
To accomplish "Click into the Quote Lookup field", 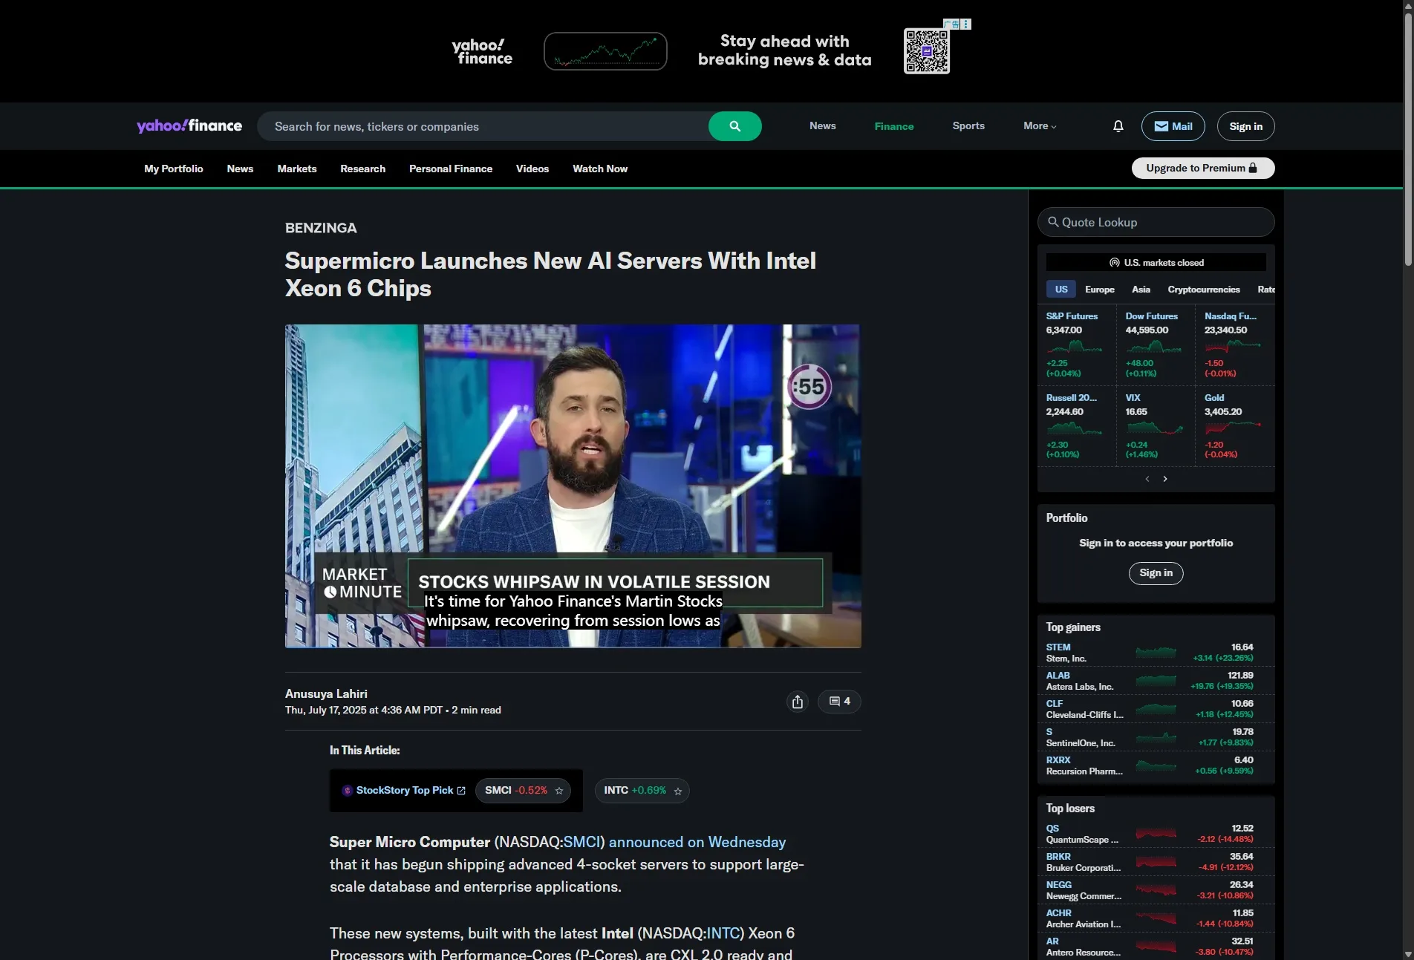I will tap(1156, 222).
